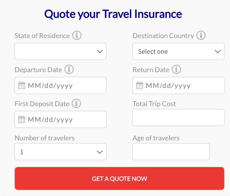Expand the Destination Country dropdown
Viewport: 230px width, 196px height.
tap(178, 52)
